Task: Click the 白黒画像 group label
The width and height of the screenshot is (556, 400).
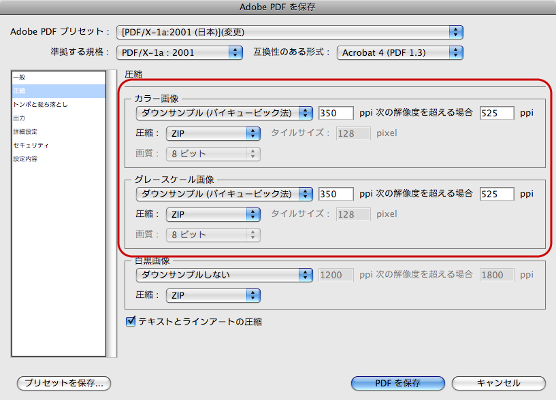Action: click(x=152, y=261)
